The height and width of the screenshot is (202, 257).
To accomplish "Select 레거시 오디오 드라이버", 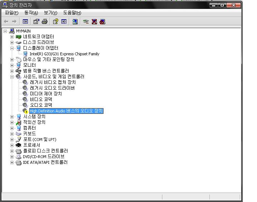I will (52, 88).
